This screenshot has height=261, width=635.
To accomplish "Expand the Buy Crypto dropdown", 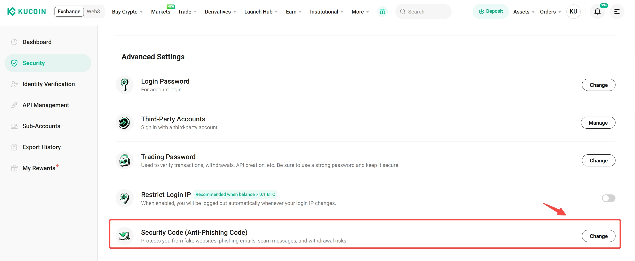I will click(127, 12).
